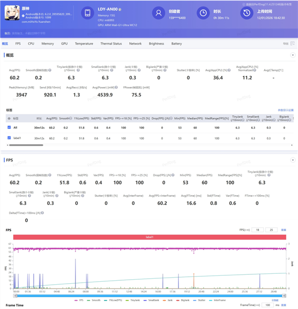Open help icon for SmallJank in the Overview section
This screenshot has height=309, width=298.
(112, 70)
